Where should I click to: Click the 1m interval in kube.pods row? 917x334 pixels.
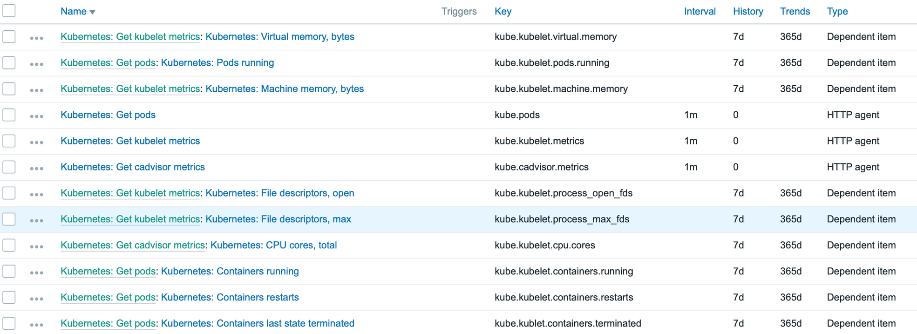coord(691,115)
